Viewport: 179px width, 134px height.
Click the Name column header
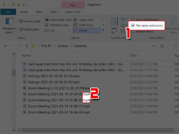click(27, 56)
